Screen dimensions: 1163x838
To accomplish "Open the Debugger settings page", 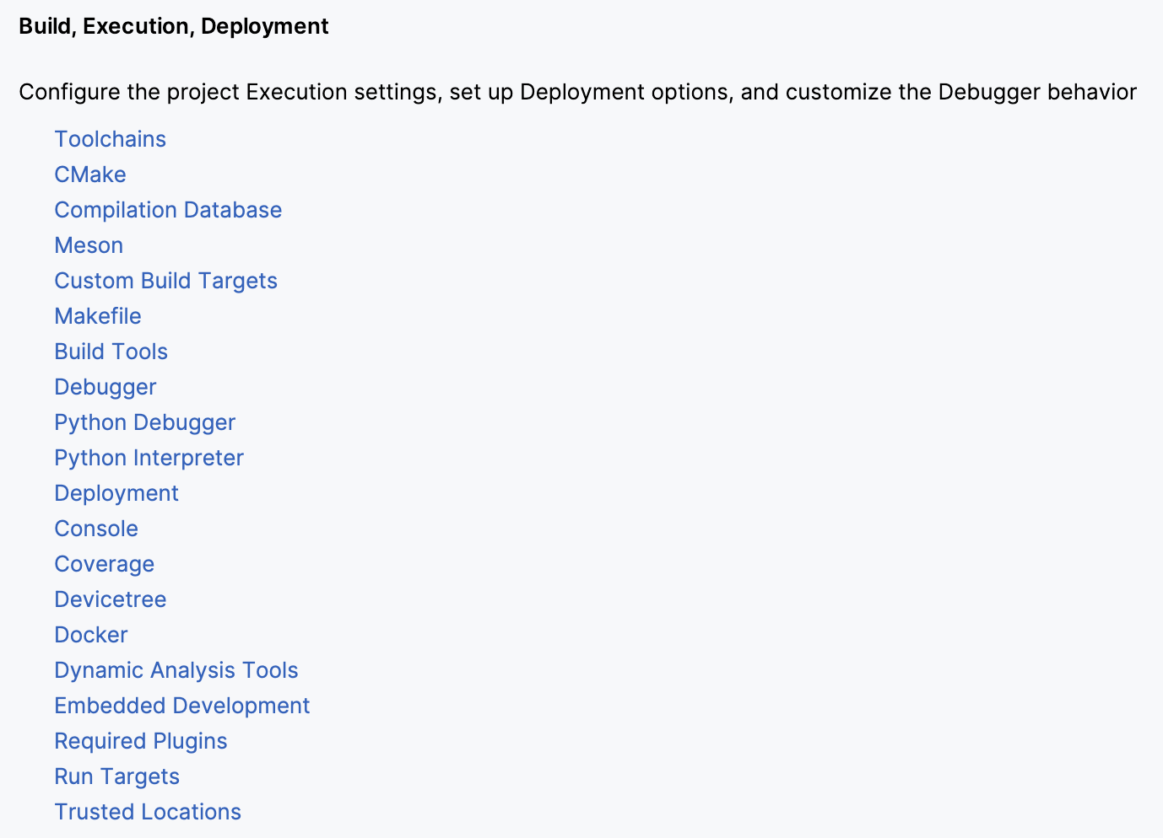I will pos(105,387).
